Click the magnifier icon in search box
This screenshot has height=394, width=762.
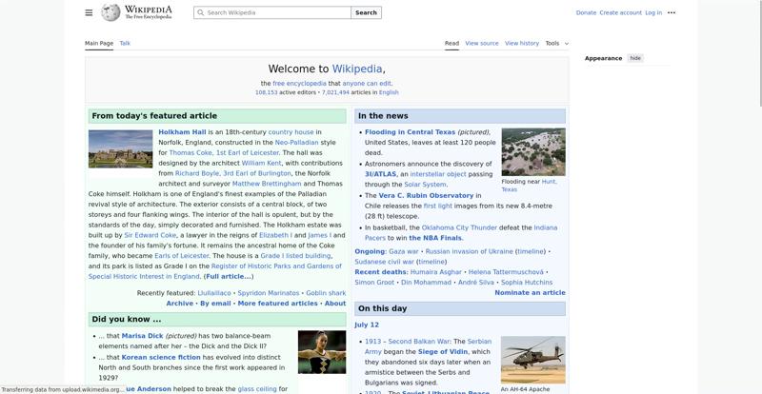(x=200, y=12)
